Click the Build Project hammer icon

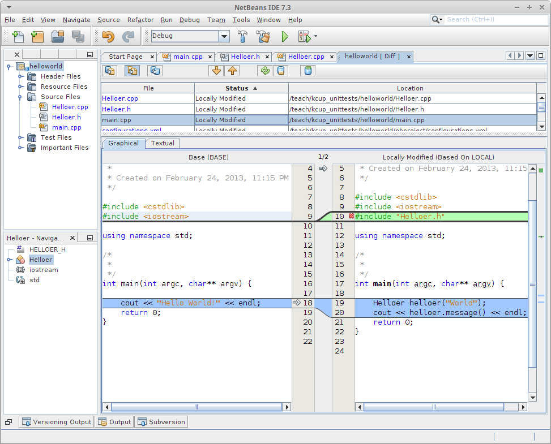(242, 36)
